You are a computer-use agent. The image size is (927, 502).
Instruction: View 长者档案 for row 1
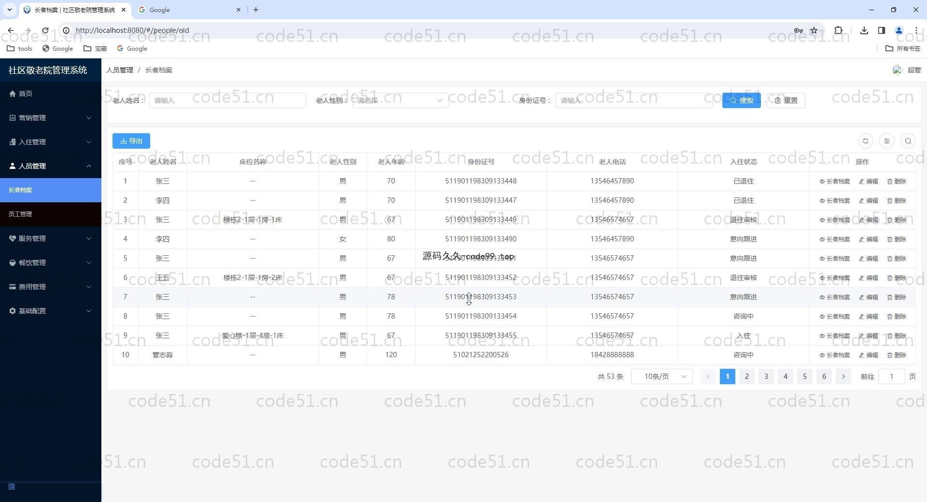(834, 181)
